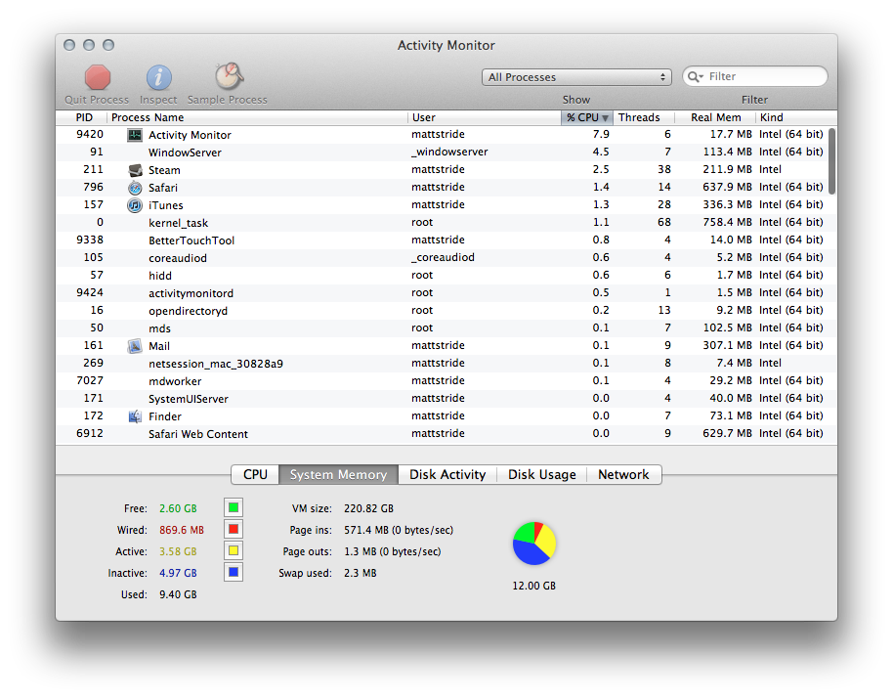Click PID 9420 in the process list
The width and height of the screenshot is (893, 698).
(x=90, y=135)
